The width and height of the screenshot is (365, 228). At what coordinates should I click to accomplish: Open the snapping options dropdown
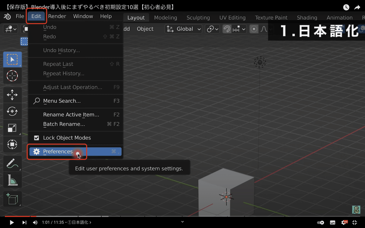[x=239, y=29]
